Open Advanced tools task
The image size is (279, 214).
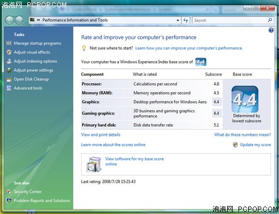tap(28, 88)
